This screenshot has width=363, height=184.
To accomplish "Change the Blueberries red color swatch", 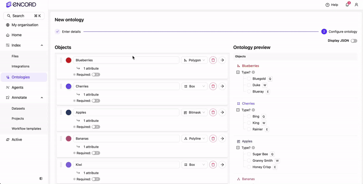I will (x=69, y=60).
